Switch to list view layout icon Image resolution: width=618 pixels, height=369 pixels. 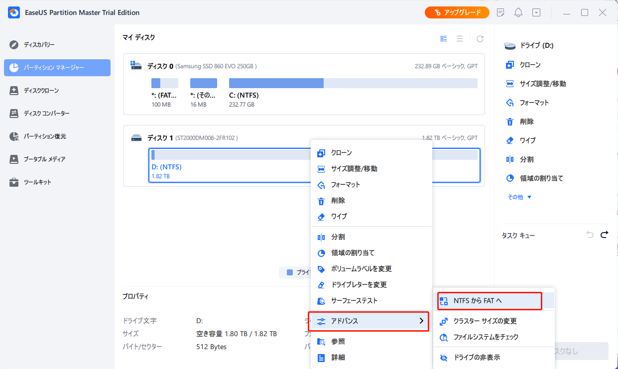point(460,38)
